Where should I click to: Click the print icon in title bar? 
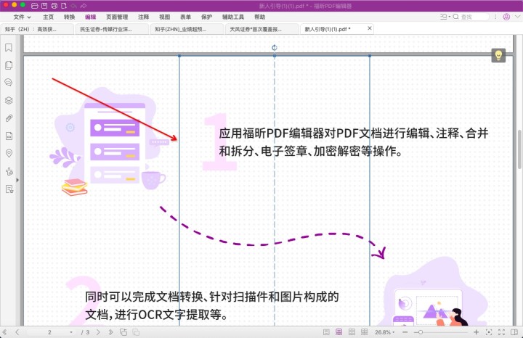pyautogui.click(x=54, y=5)
